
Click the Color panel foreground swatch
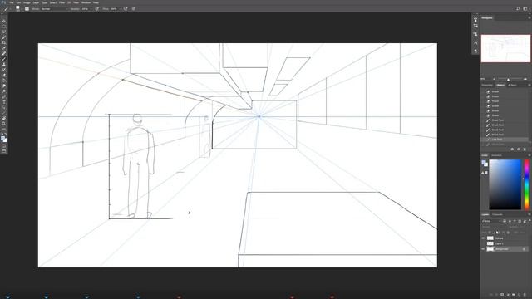(484, 163)
